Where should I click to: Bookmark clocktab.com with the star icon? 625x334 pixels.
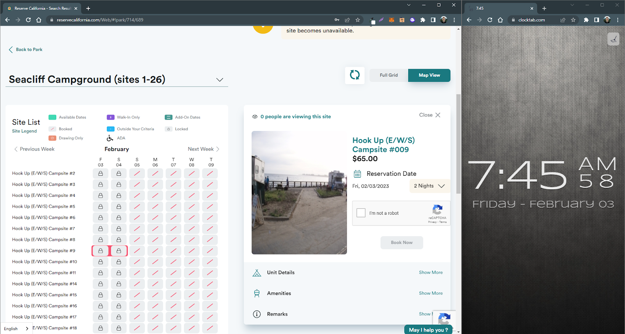573,20
